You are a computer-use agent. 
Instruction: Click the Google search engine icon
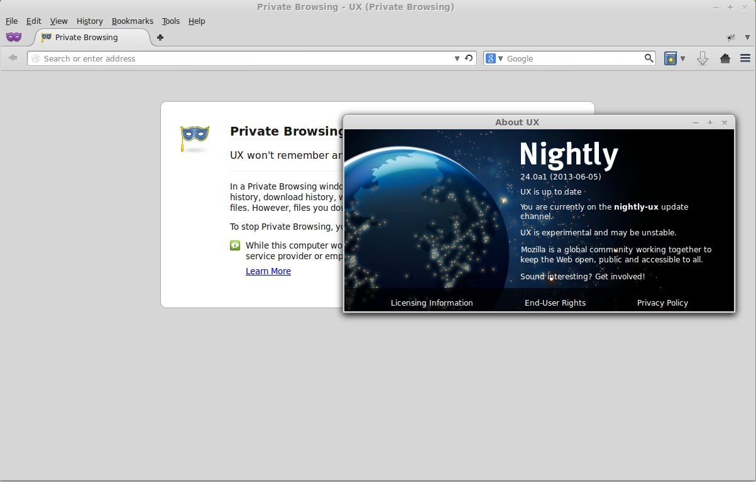[x=491, y=58]
